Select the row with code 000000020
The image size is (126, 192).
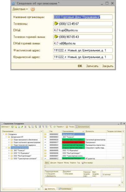pyautogui.click(x=83, y=140)
